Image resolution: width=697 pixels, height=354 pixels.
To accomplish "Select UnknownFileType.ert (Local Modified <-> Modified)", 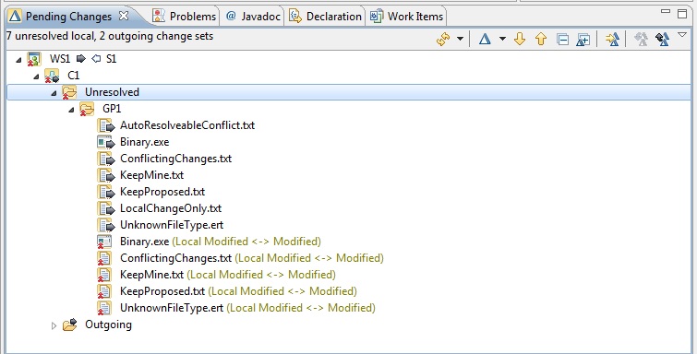I will click(x=247, y=308).
